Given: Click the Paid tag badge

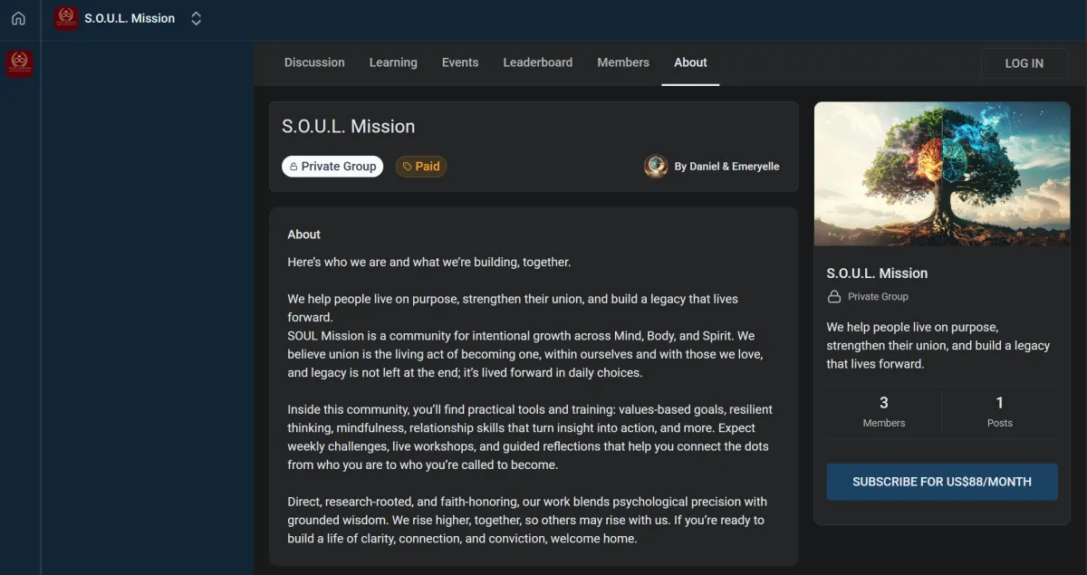Looking at the screenshot, I should click(x=421, y=167).
